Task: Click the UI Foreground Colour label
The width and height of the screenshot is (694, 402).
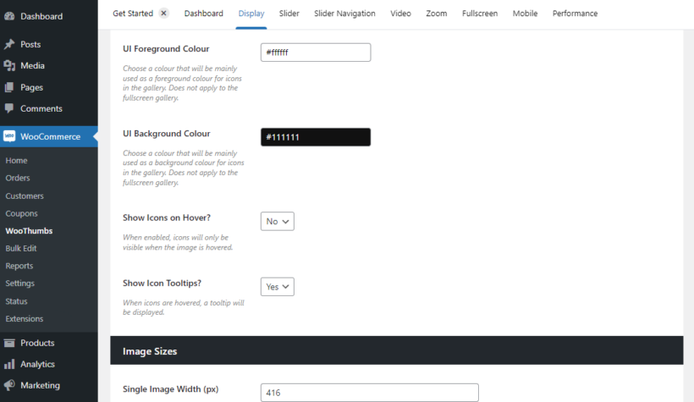Action: (x=166, y=49)
